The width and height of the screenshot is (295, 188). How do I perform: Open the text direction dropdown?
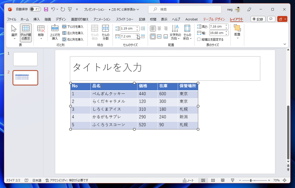pos(175,33)
